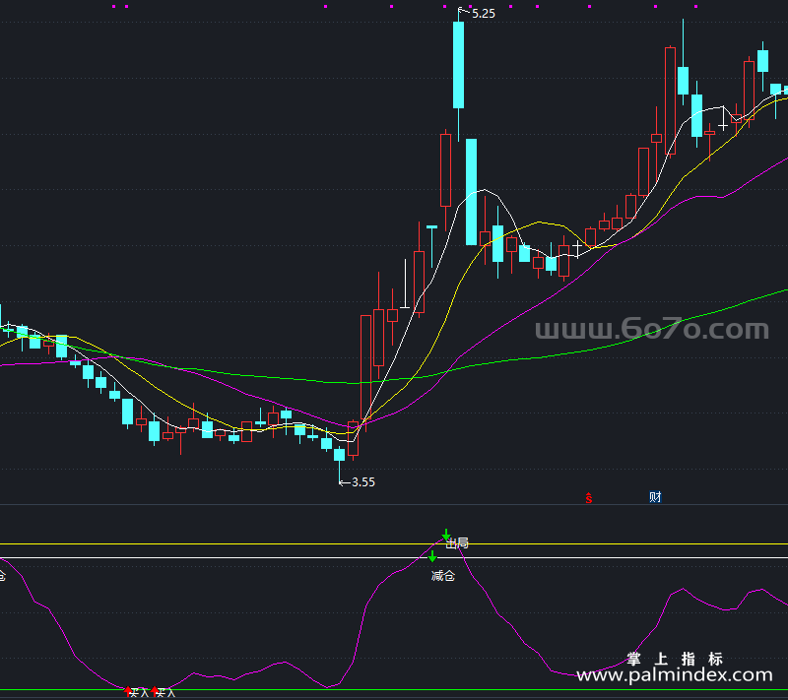788x700 pixels.
Task: Pick the cyan candlestick at the 3.55 low
Action: click(340, 455)
